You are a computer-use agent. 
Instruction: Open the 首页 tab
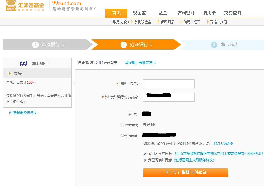(x=116, y=13)
